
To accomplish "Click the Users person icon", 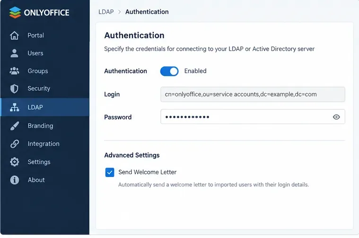I will pyautogui.click(x=14, y=53).
